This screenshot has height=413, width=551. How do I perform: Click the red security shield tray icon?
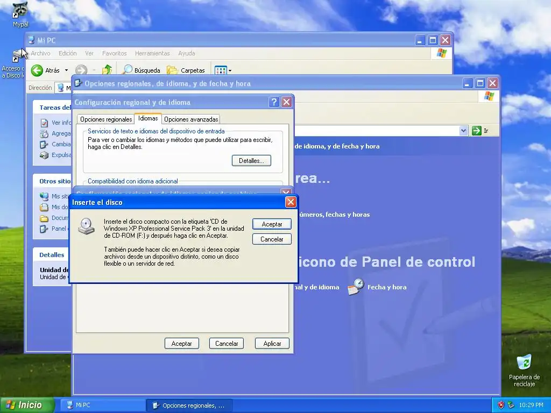point(501,405)
